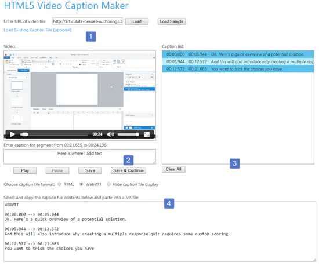Open Load Existing Caption File link

[x=38, y=30]
